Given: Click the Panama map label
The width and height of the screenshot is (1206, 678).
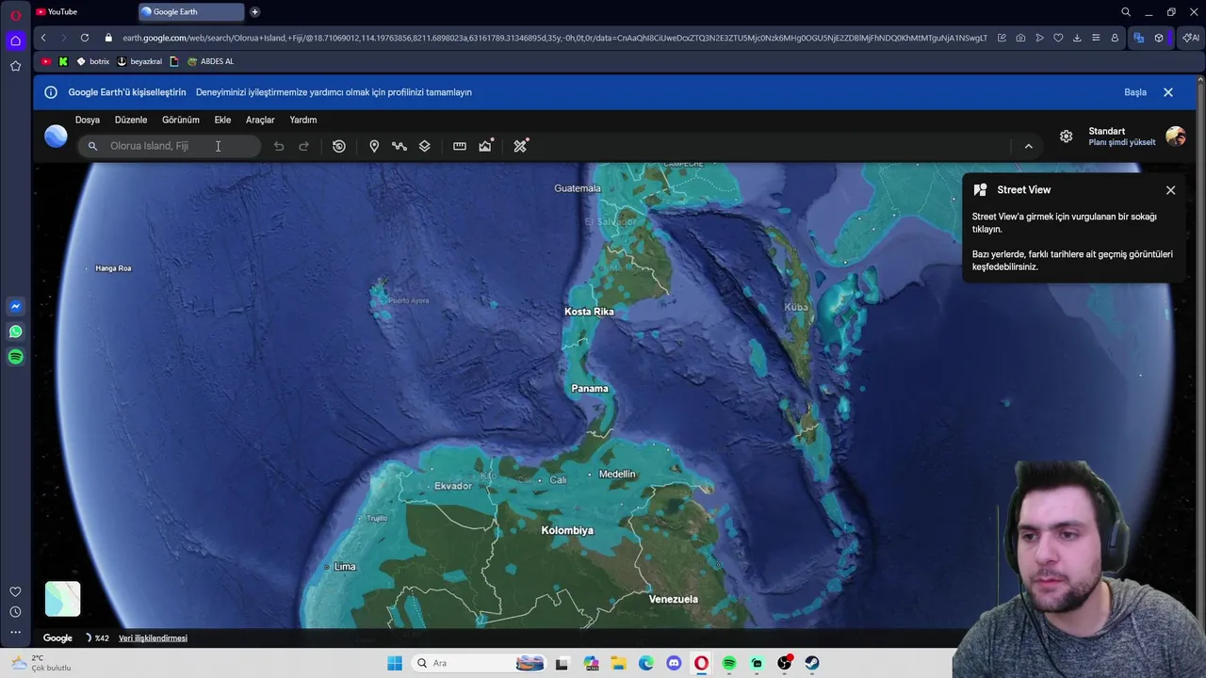Looking at the screenshot, I should pos(590,388).
